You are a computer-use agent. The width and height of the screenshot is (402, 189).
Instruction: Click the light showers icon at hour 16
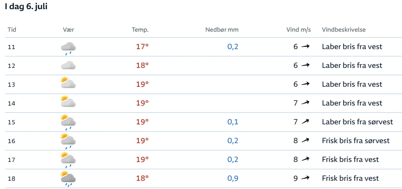point(68,141)
